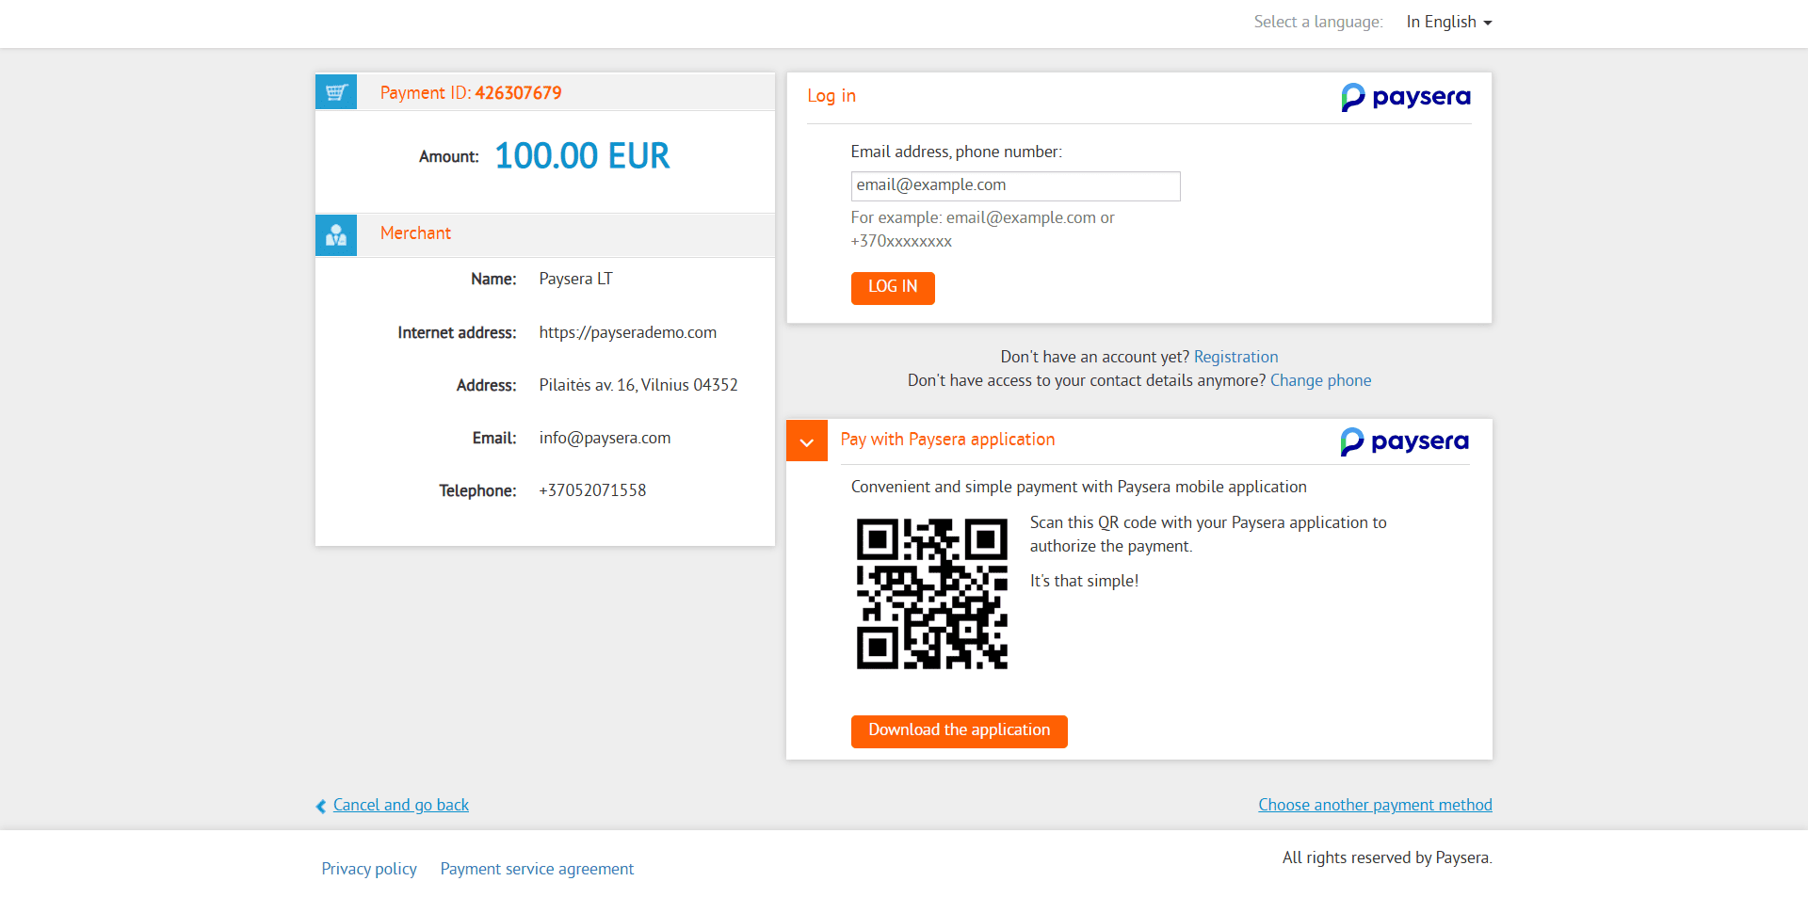Collapse the Pay with Paysera application section
1808x913 pixels.
click(807, 441)
